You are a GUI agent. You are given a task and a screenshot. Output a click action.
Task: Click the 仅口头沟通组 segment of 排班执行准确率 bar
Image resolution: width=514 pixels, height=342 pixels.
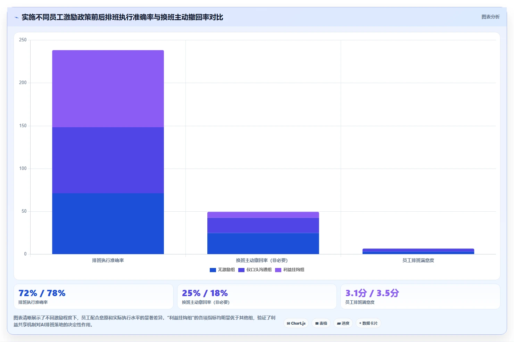coord(108,160)
